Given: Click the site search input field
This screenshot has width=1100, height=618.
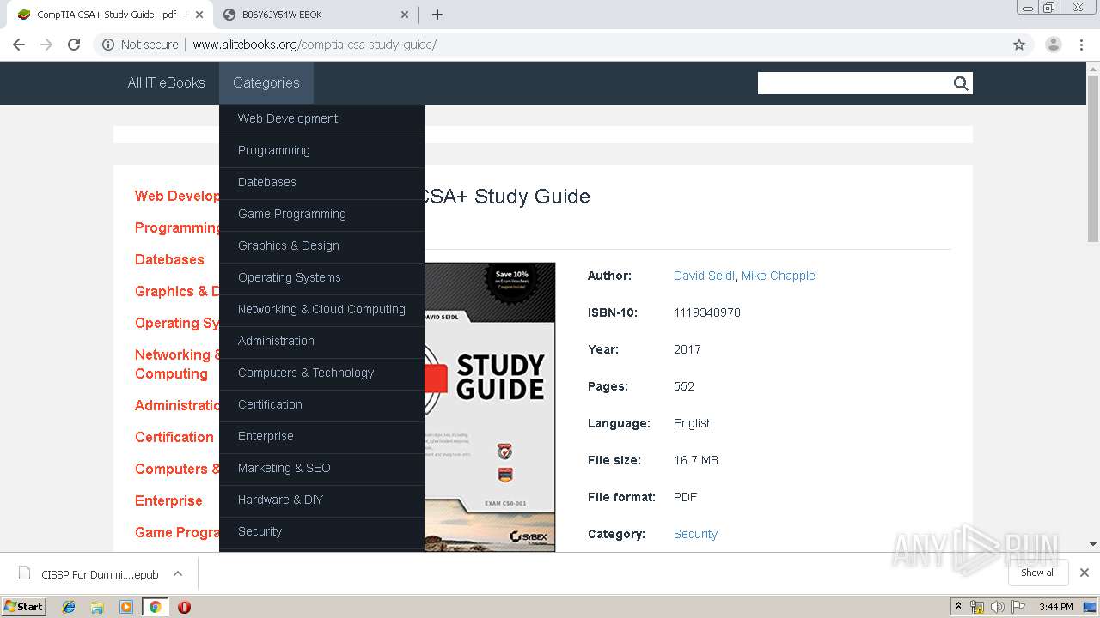Looking at the screenshot, I should point(853,83).
